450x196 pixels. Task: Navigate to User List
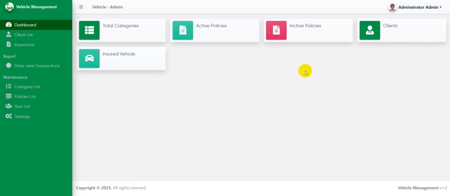[22, 106]
